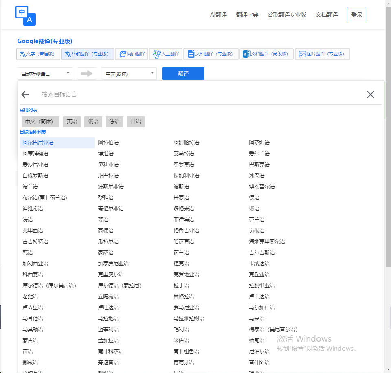Click the blue 翻译 button
Image resolution: width=391 pixels, height=373 pixels.
pos(183,74)
